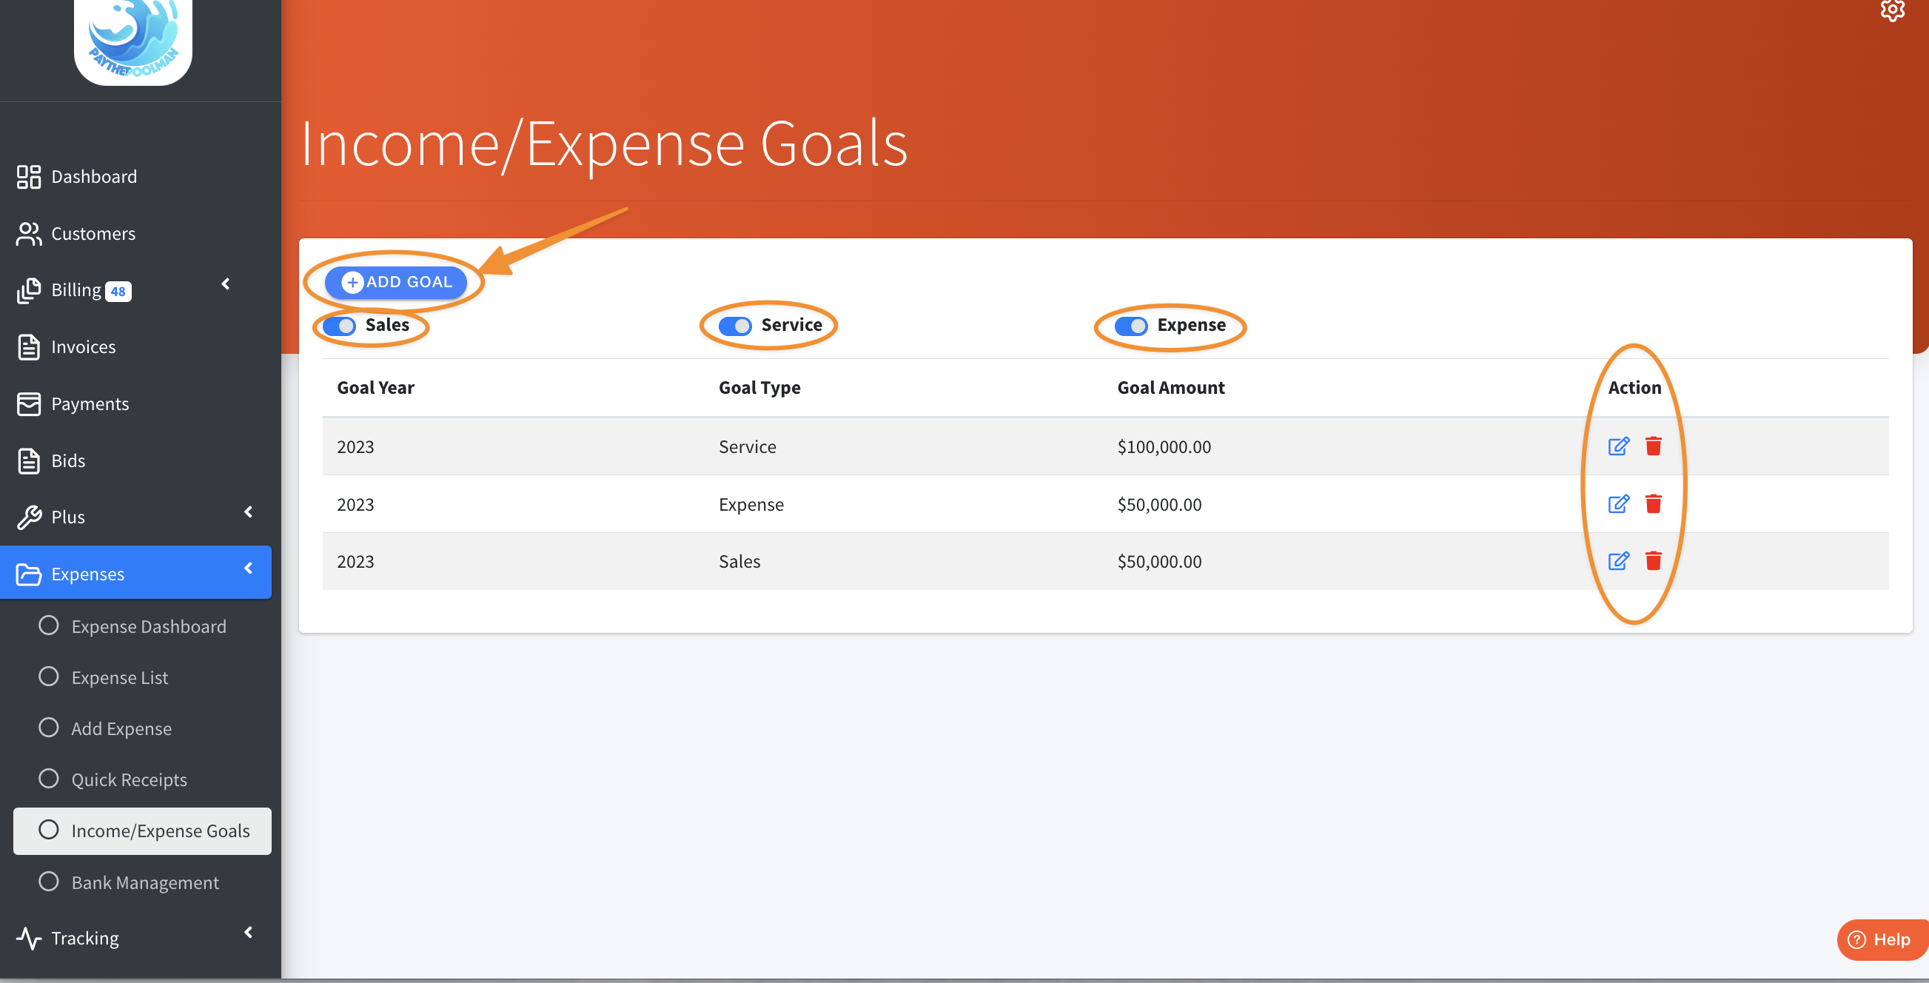
Task: Delete the 2023 Expense goal row
Action: click(1654, 504)
